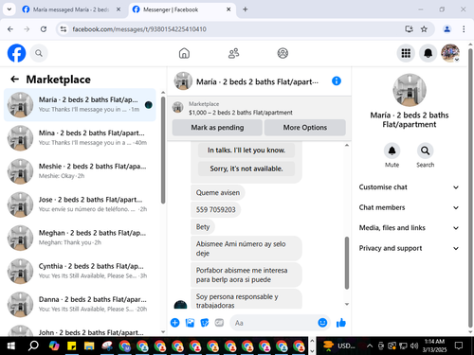Show hidden system tray icons chevron
The width and height of the screenshot is (474, 355).
369,346
